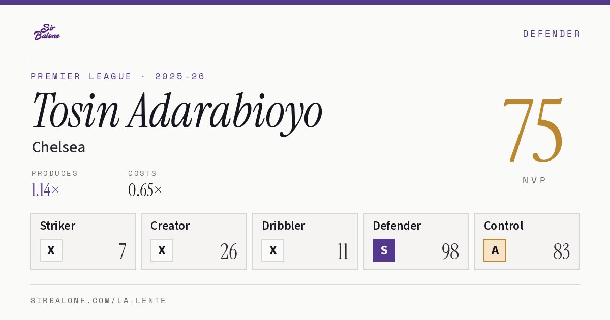Screen dimensions: 610x320
Task: Open the sirbalone.com/la-lente link
Action: click(x=99, y=301)
